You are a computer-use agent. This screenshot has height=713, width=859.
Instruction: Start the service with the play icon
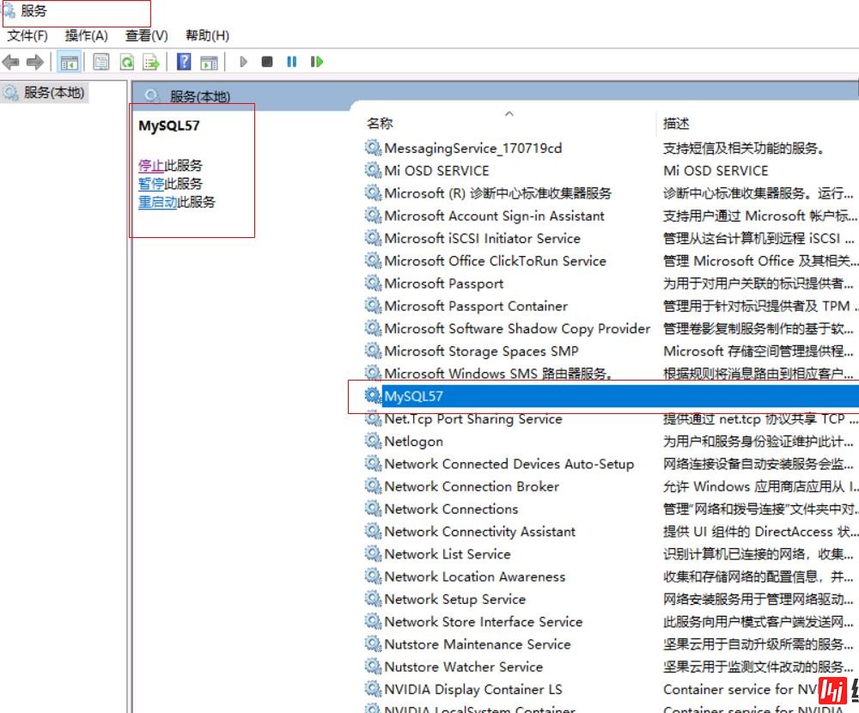[244, 61]
